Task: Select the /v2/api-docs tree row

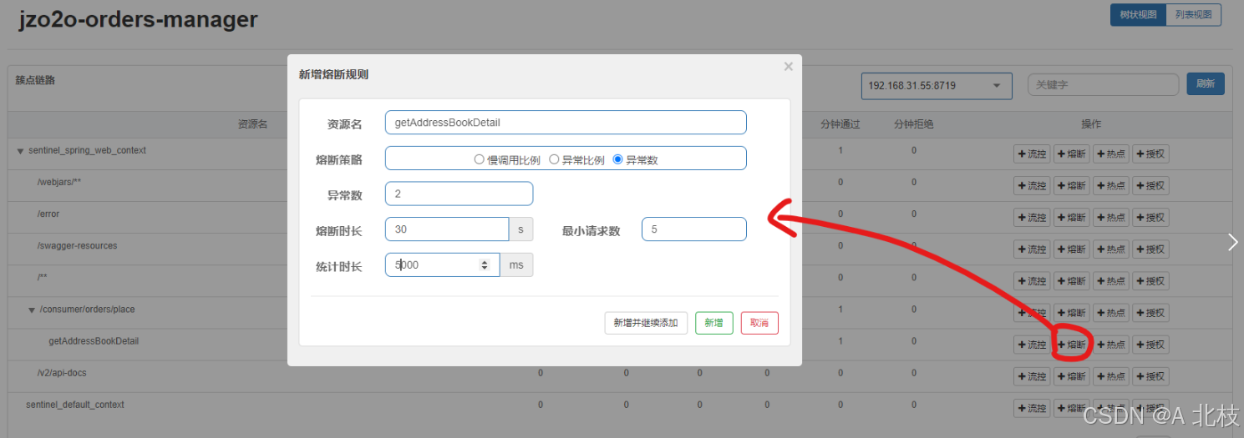Action: coord(63,373)
